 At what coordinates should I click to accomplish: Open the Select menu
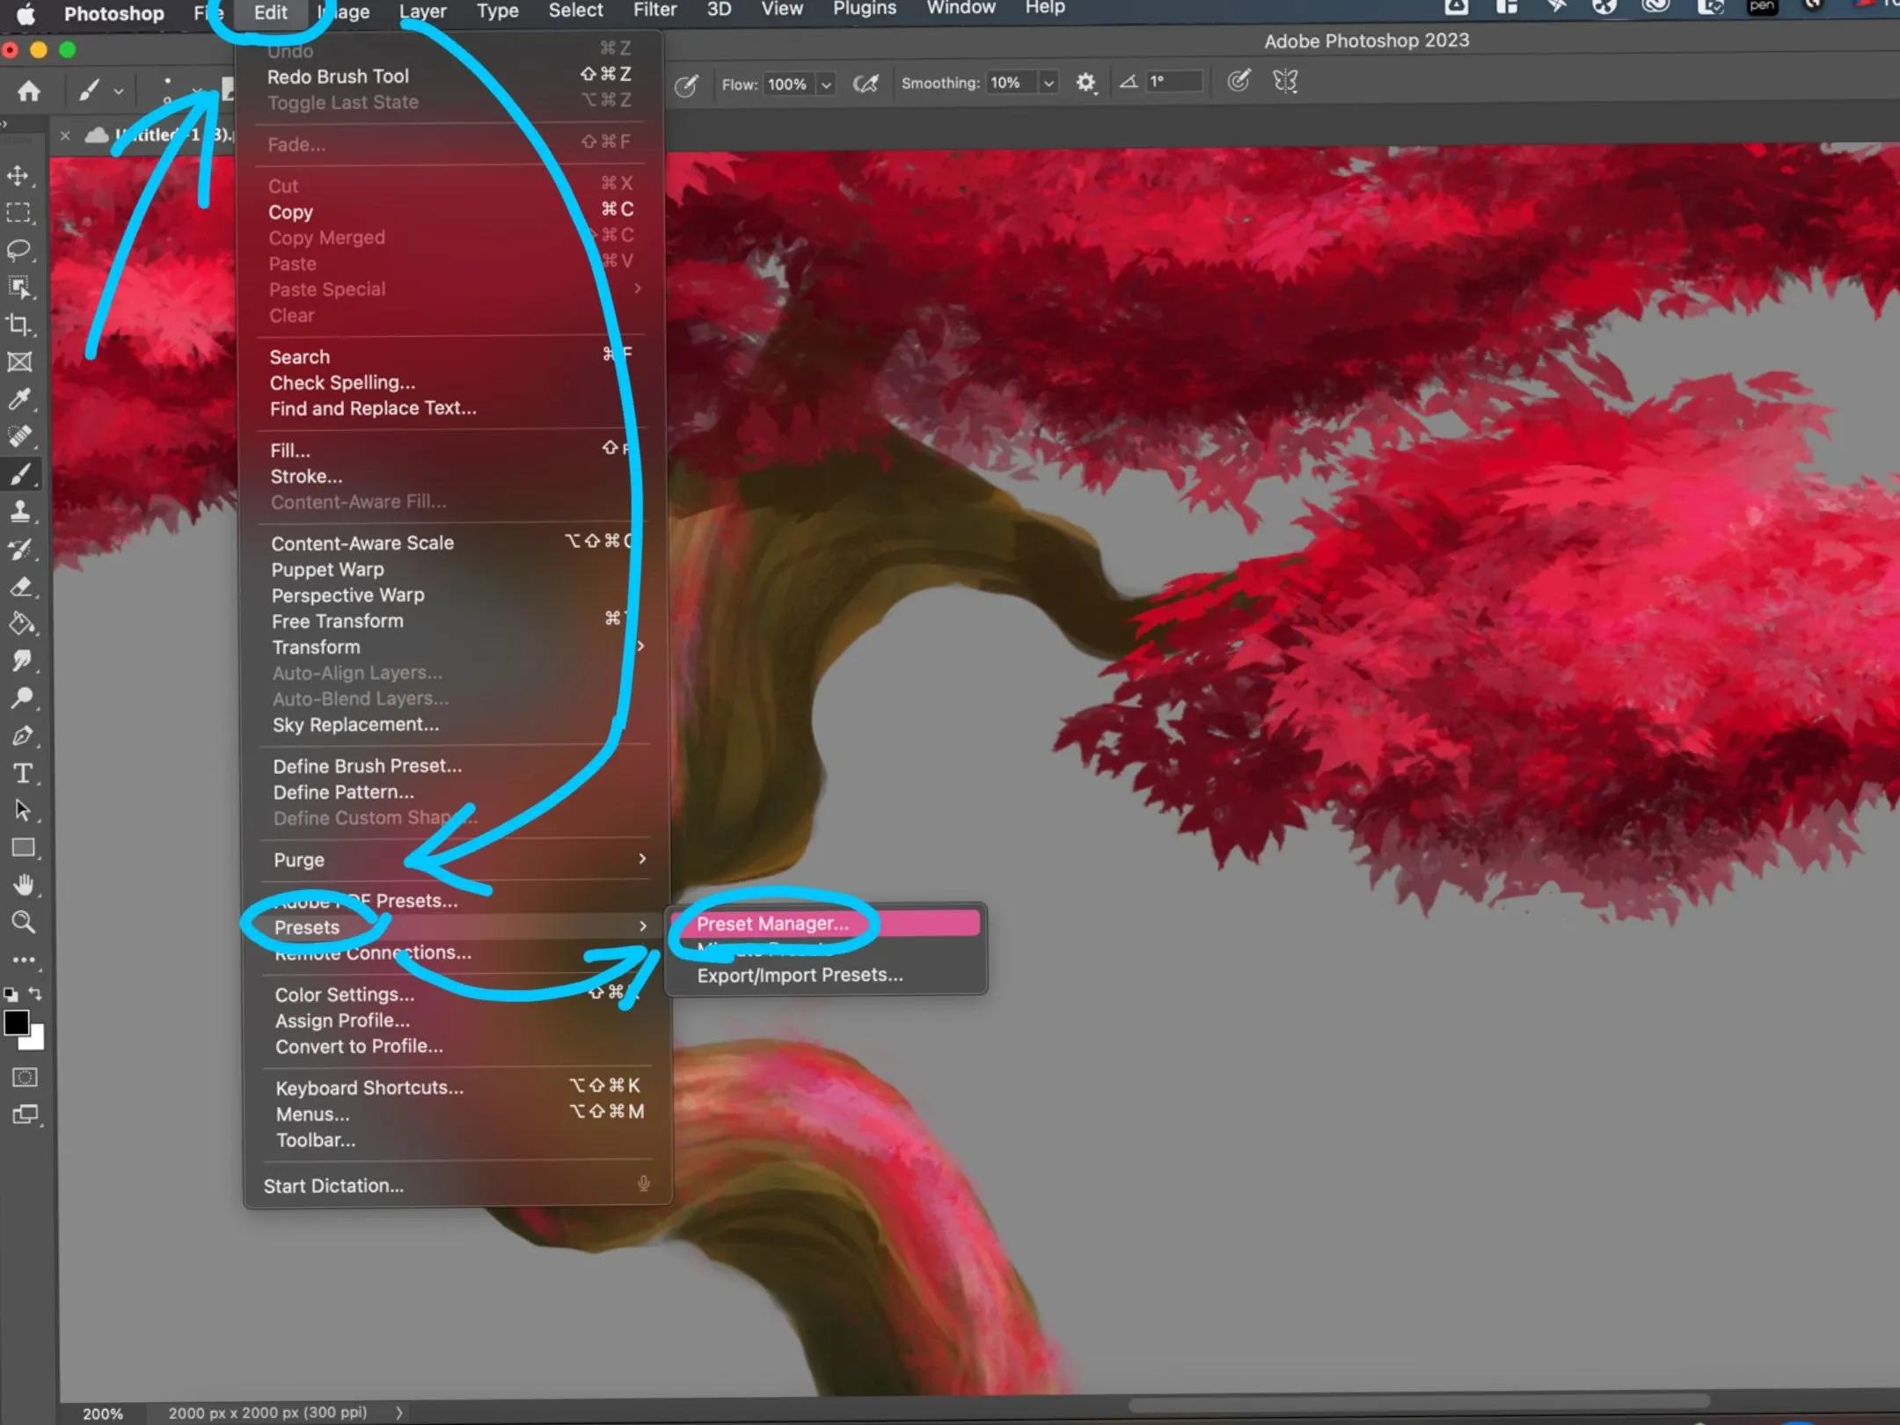(576, 11)
